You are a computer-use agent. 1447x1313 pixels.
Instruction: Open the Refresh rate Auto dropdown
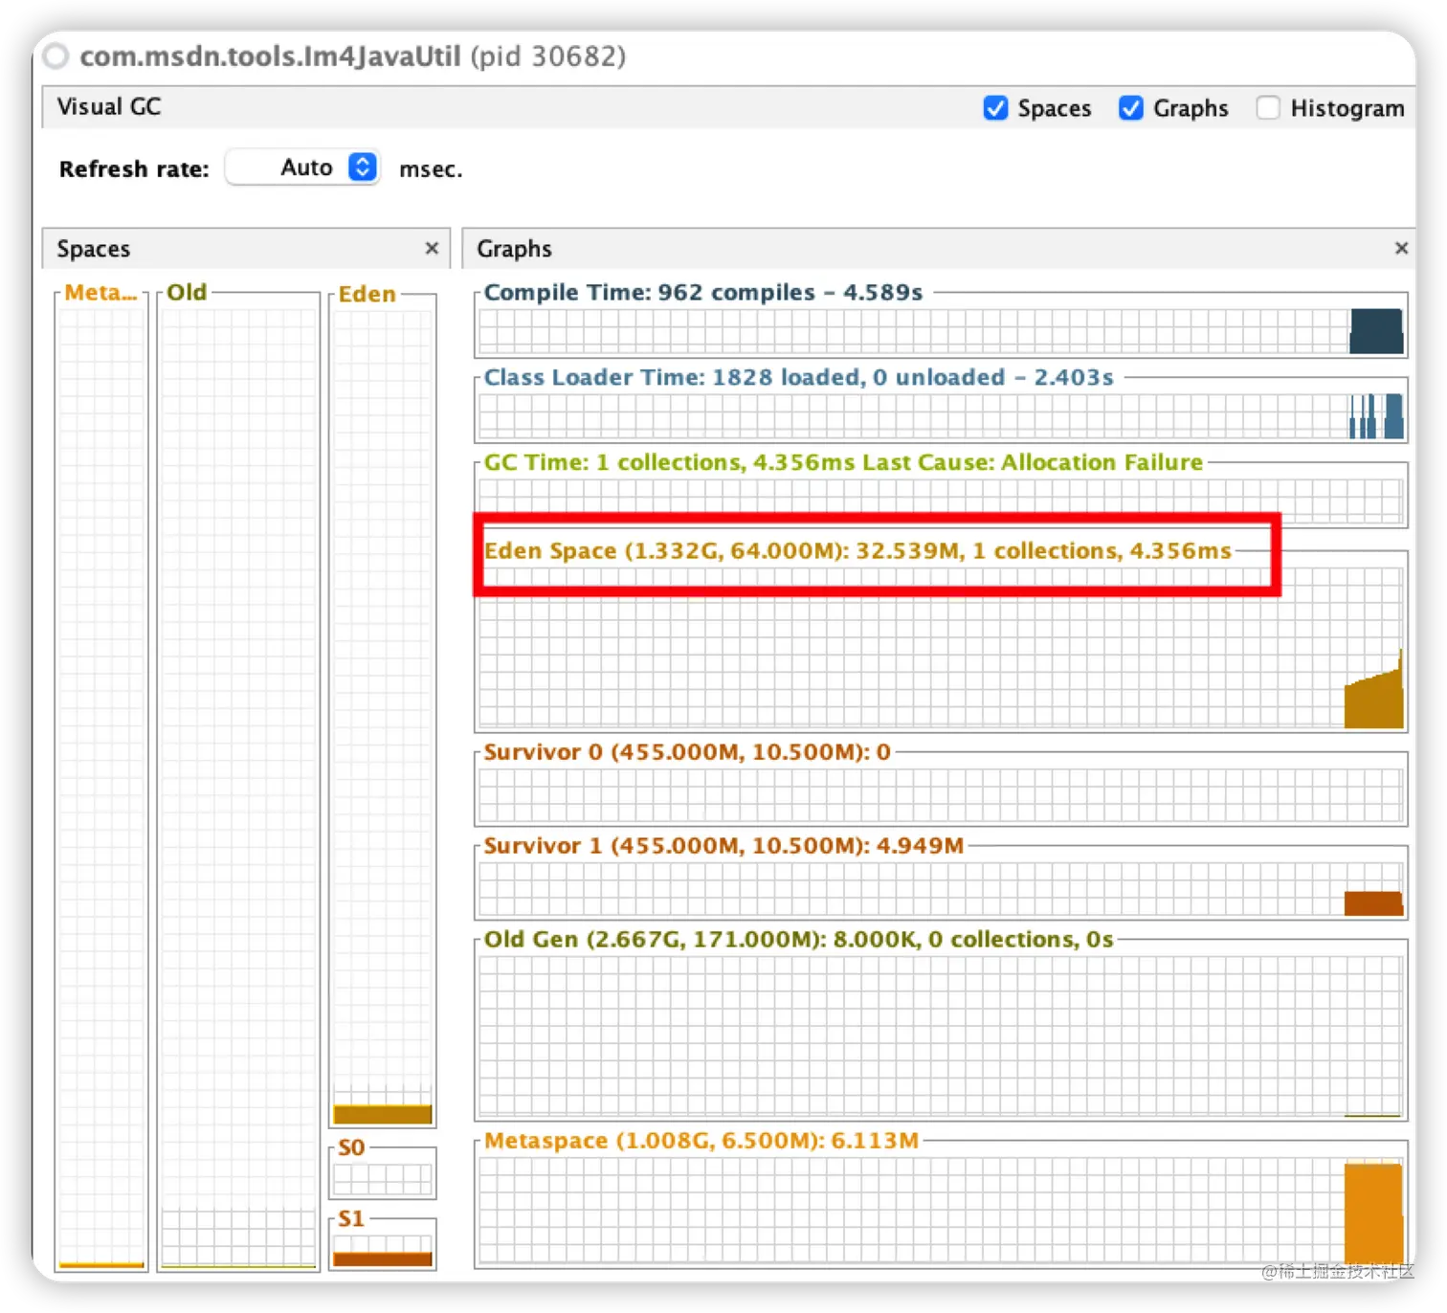[303, 167]
